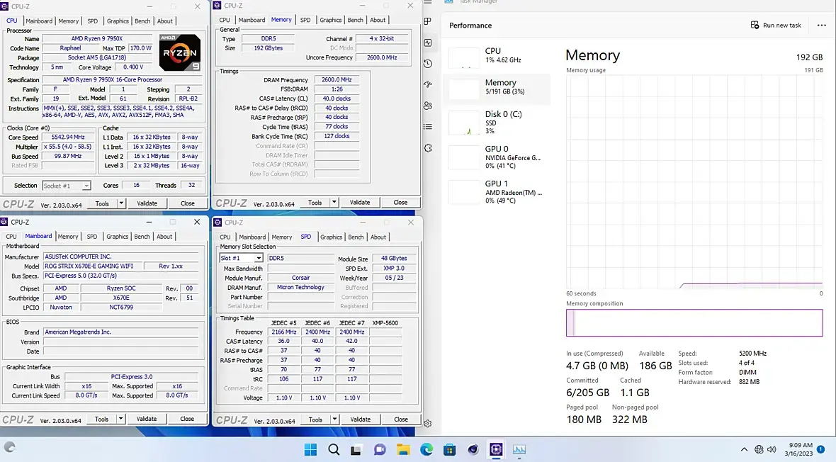The image size is (836, 462).
Task: Expand Tools arrow in the CPU tab window
Action: (x=121, y=203)
